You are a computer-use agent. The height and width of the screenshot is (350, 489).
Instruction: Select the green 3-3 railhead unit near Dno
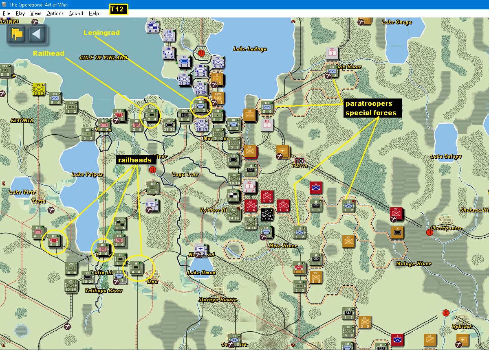137,268
